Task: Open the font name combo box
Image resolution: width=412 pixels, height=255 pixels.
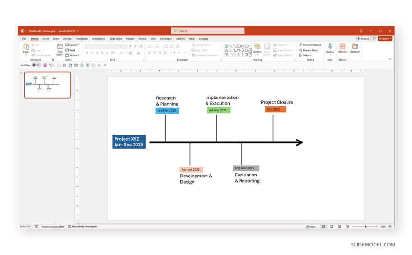Action: click(101, 46)
